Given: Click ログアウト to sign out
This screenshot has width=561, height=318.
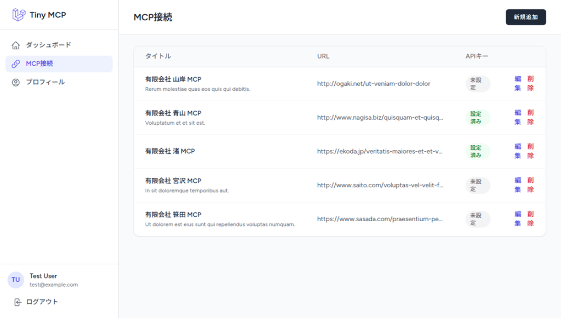Looking at the screenshot, I should coord(42,302).
